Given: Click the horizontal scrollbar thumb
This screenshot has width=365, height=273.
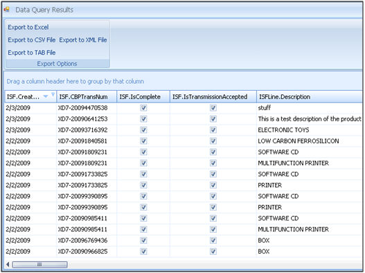Looking at the screenshot, I should point(39,265).
